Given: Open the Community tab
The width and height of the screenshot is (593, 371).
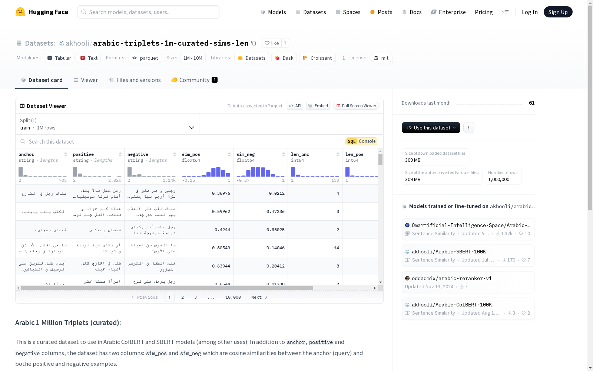Looking at the screenshot, I should [x=194, y=80].
